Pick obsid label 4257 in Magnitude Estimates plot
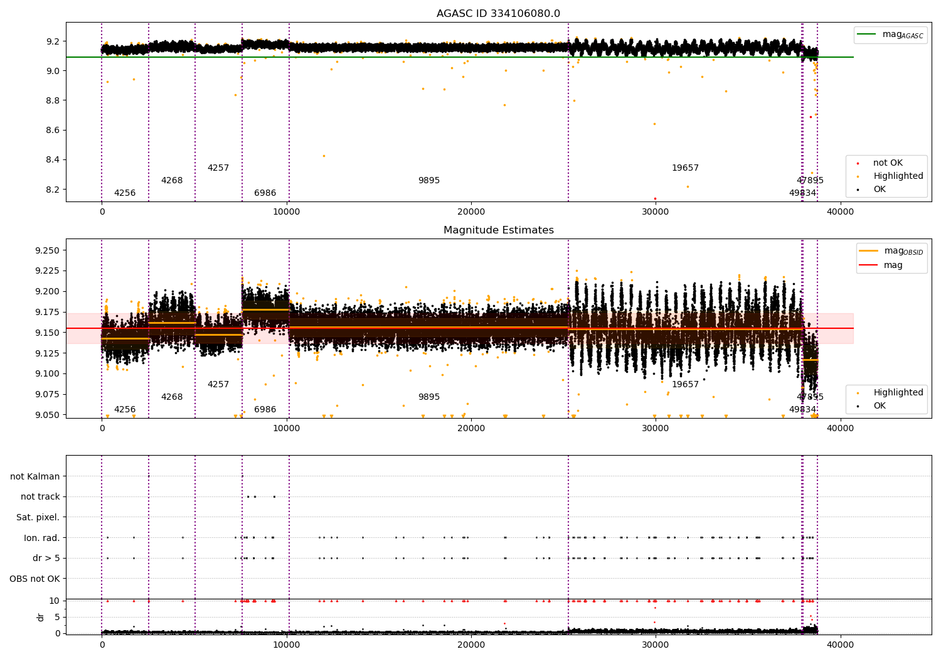Viewport: 941px width, 659px height. click(x=218, y=385)
